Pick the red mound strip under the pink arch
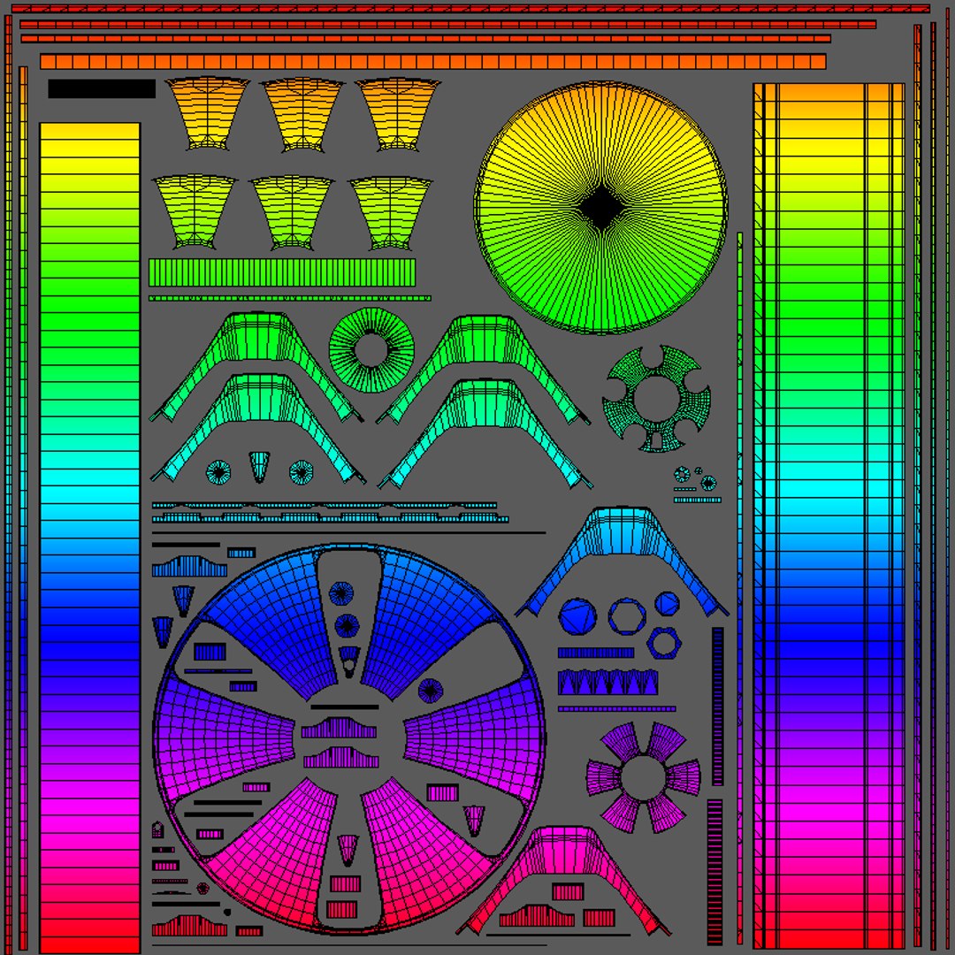Screen dimensions: 955x955 tap(537, 916)
